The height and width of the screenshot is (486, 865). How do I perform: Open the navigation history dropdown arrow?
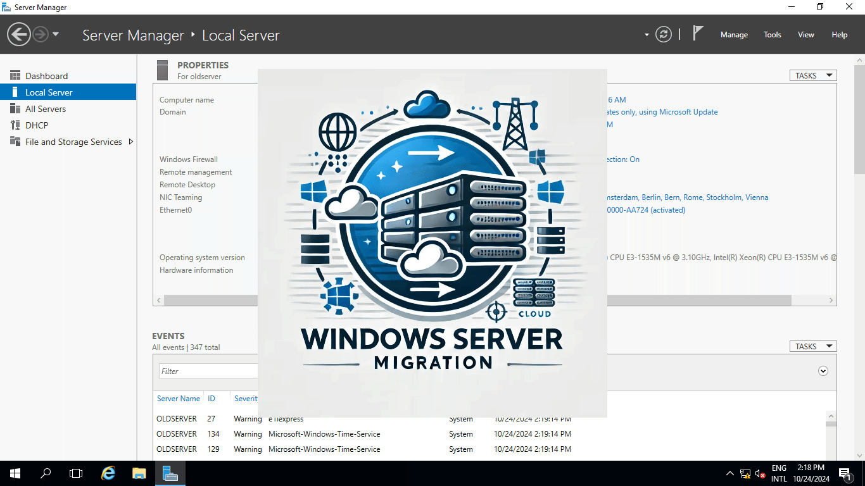coord(56,34)
